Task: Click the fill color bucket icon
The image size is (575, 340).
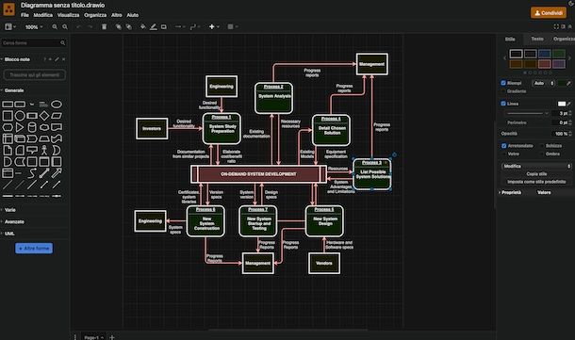Action: [x=143, y=26]
